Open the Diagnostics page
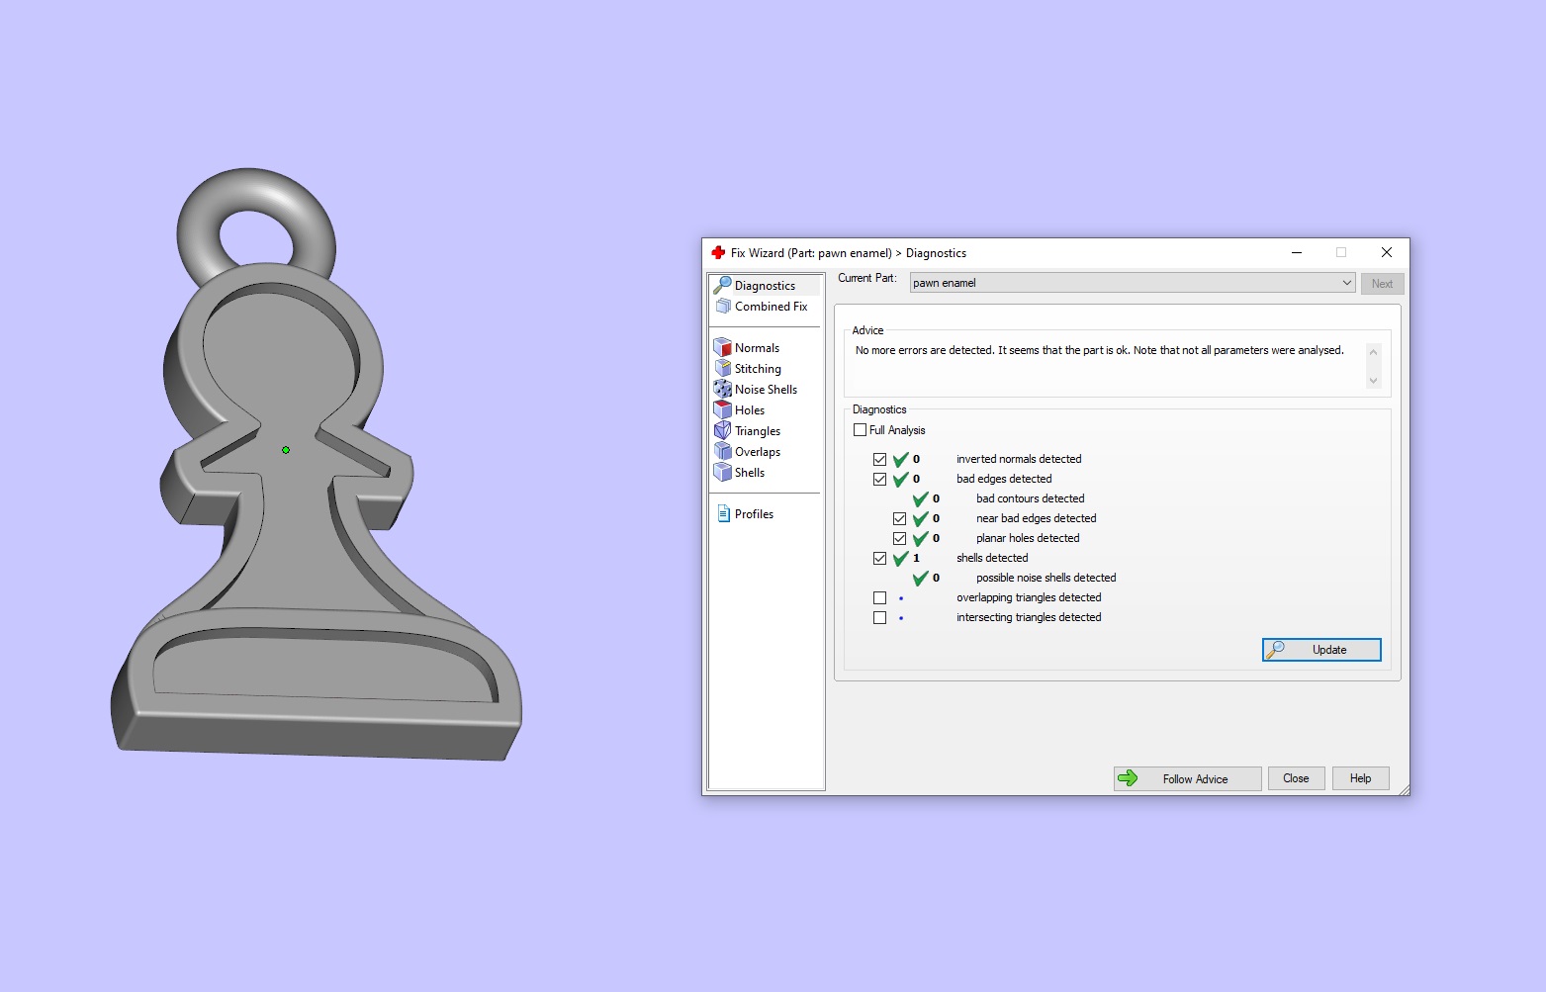Image resolution: width=1546 pixels, height=992 pixels. (765, 286)
